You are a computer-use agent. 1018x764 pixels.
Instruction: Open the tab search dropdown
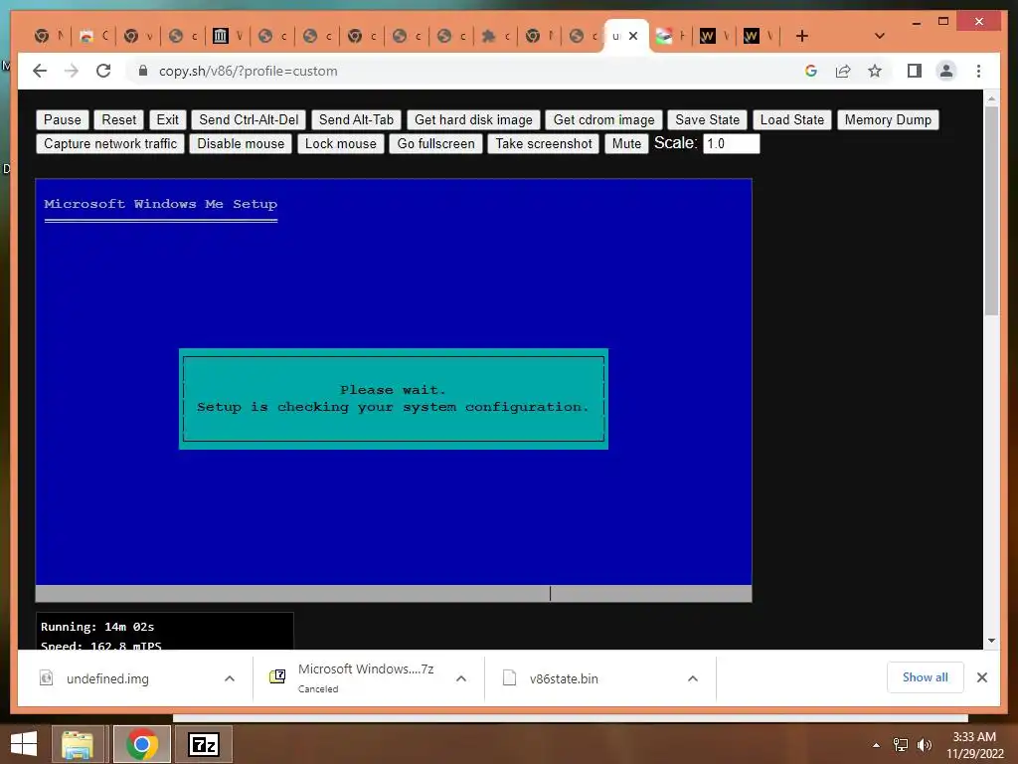pyautogui.click(x=879, y=36)
